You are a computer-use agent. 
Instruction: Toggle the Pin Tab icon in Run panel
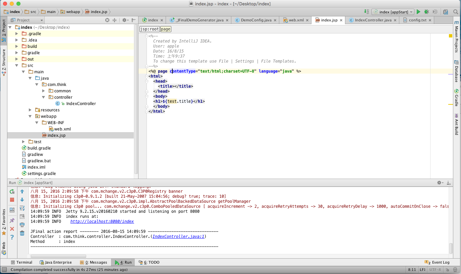point(12,220)
